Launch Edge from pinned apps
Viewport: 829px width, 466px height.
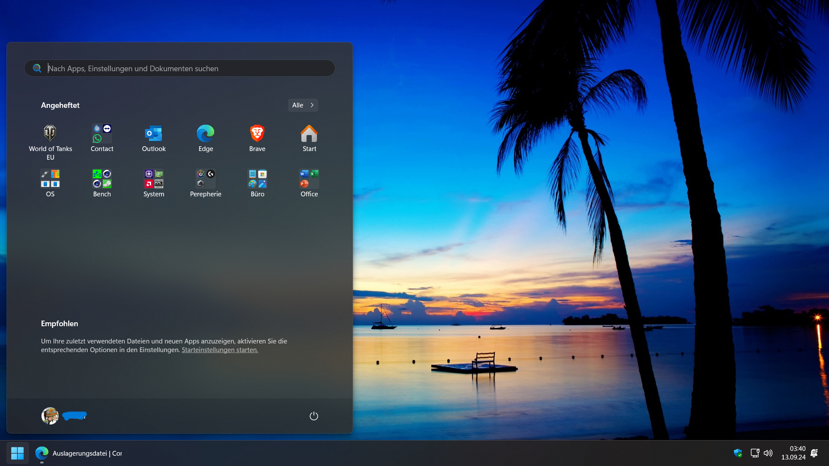coord(206,134)
